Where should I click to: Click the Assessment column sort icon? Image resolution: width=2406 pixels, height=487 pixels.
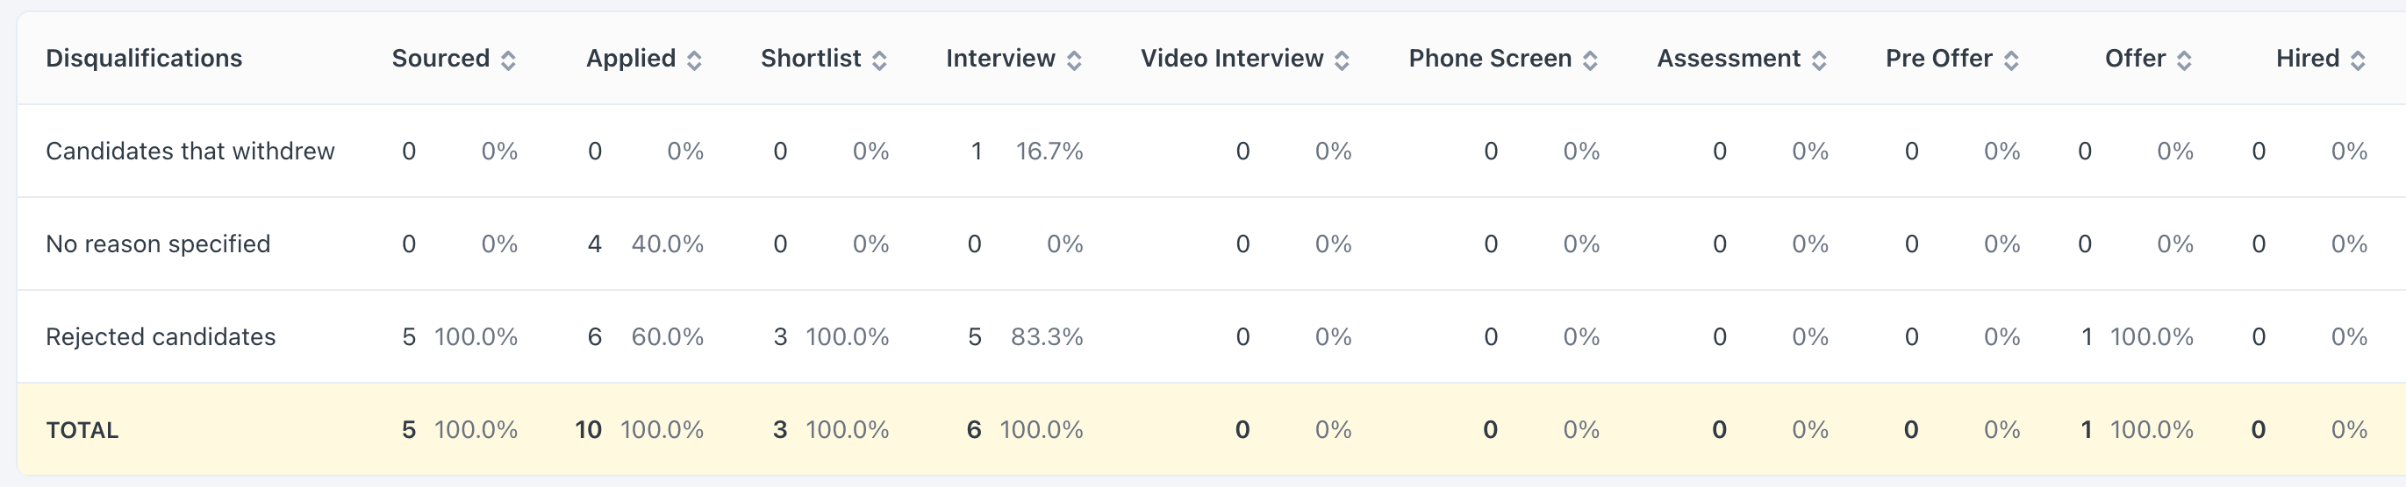point(1818,60)
